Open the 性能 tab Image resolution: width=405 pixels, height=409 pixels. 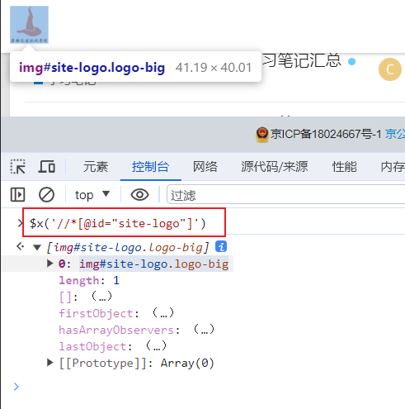click(x=345, y=167)
